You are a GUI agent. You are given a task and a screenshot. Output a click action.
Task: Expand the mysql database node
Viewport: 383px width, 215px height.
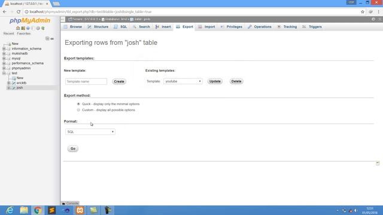(x=4, y=59)
